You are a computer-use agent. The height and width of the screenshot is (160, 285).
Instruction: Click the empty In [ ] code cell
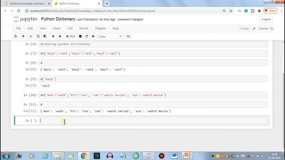tap(153, 120)
